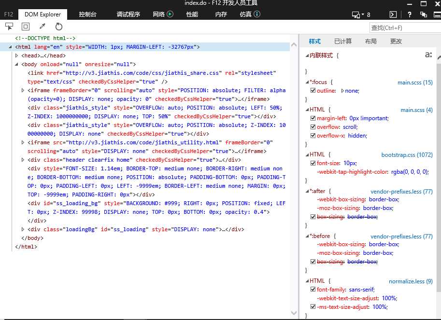
Task: Click the document mode emulation icon
Action: pyautogui.click(x=356, y=14)
